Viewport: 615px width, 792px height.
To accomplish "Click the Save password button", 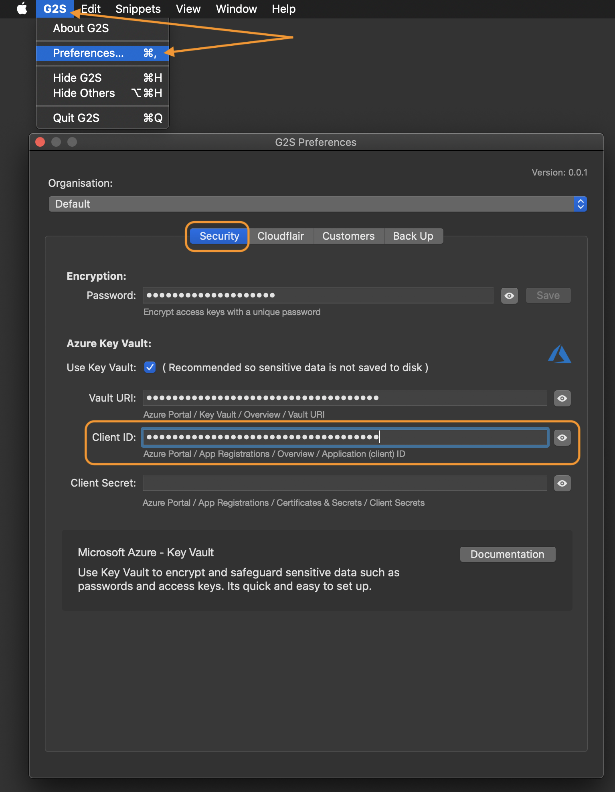I will [x=548, y=295].
